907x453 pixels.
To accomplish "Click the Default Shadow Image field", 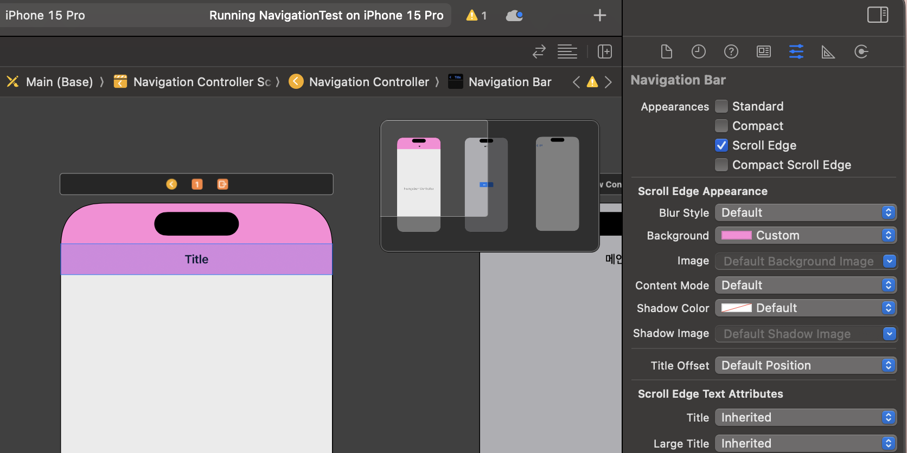I will 799,334.
